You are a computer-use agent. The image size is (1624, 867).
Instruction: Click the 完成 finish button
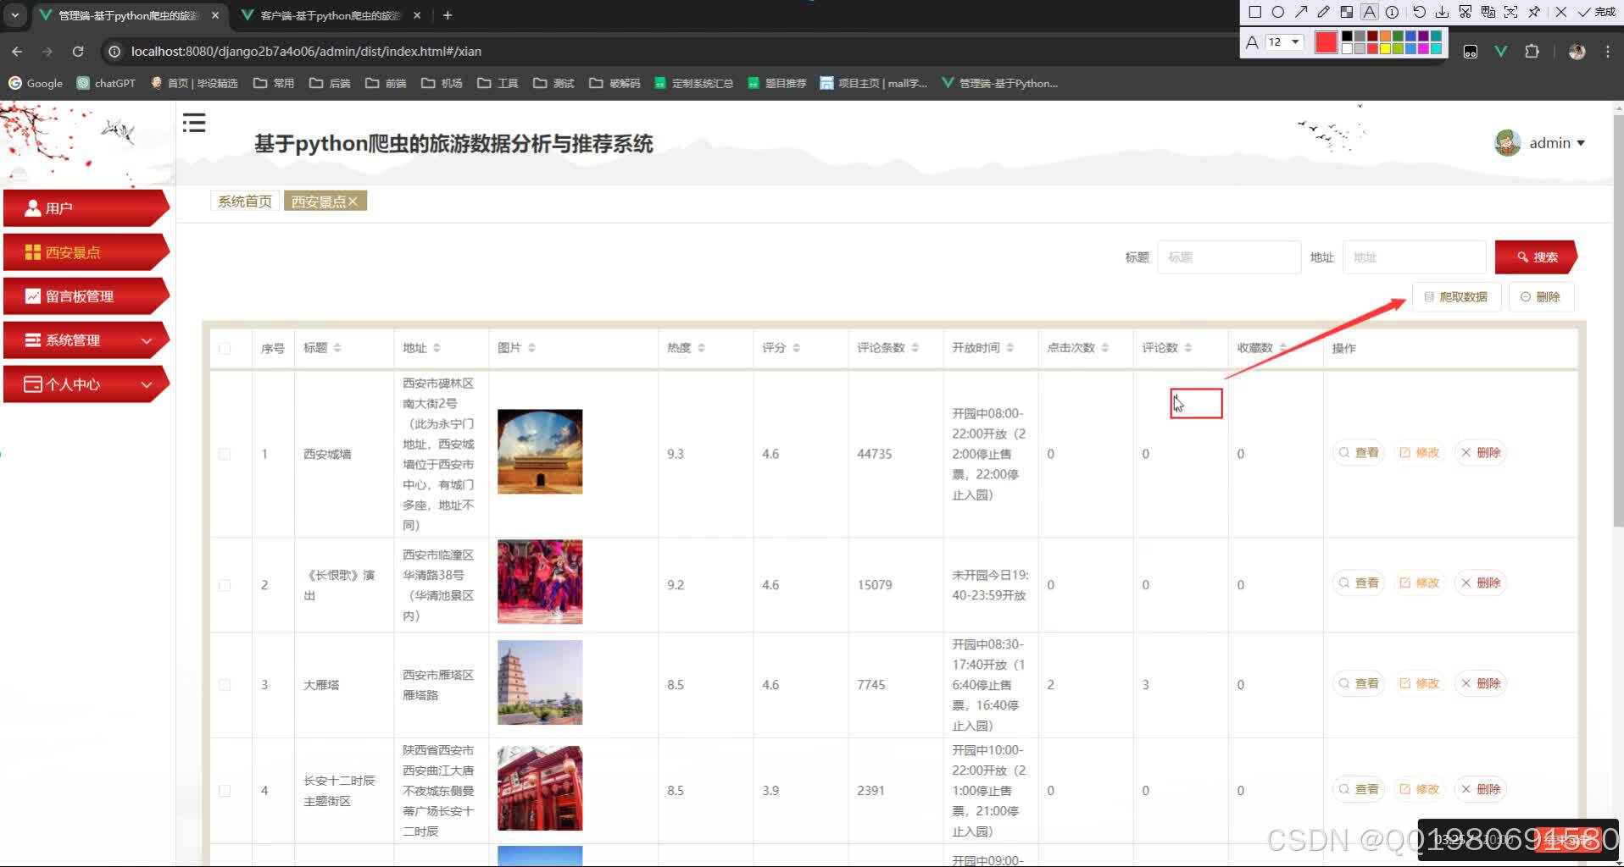1597,12
